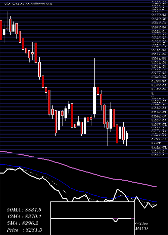Click the NSE GILLETTE chart title
Viewport: 168px width, 235px height.
[x=16, y=4]
